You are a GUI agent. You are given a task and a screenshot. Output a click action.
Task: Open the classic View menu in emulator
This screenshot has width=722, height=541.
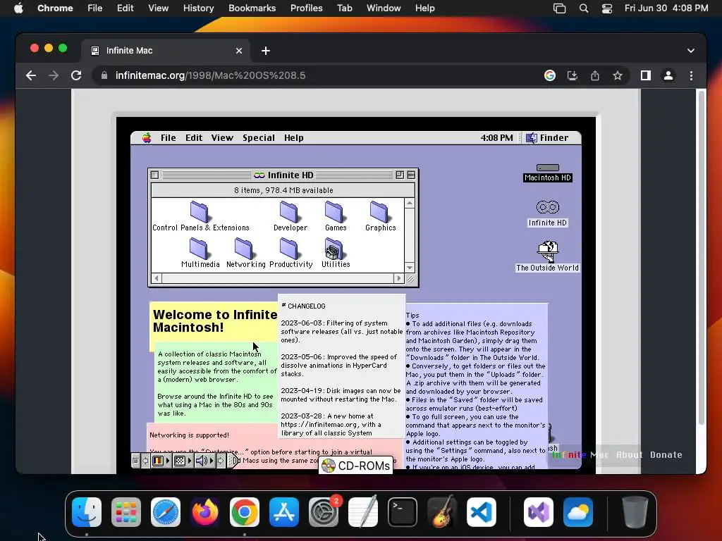coord(222,137)
